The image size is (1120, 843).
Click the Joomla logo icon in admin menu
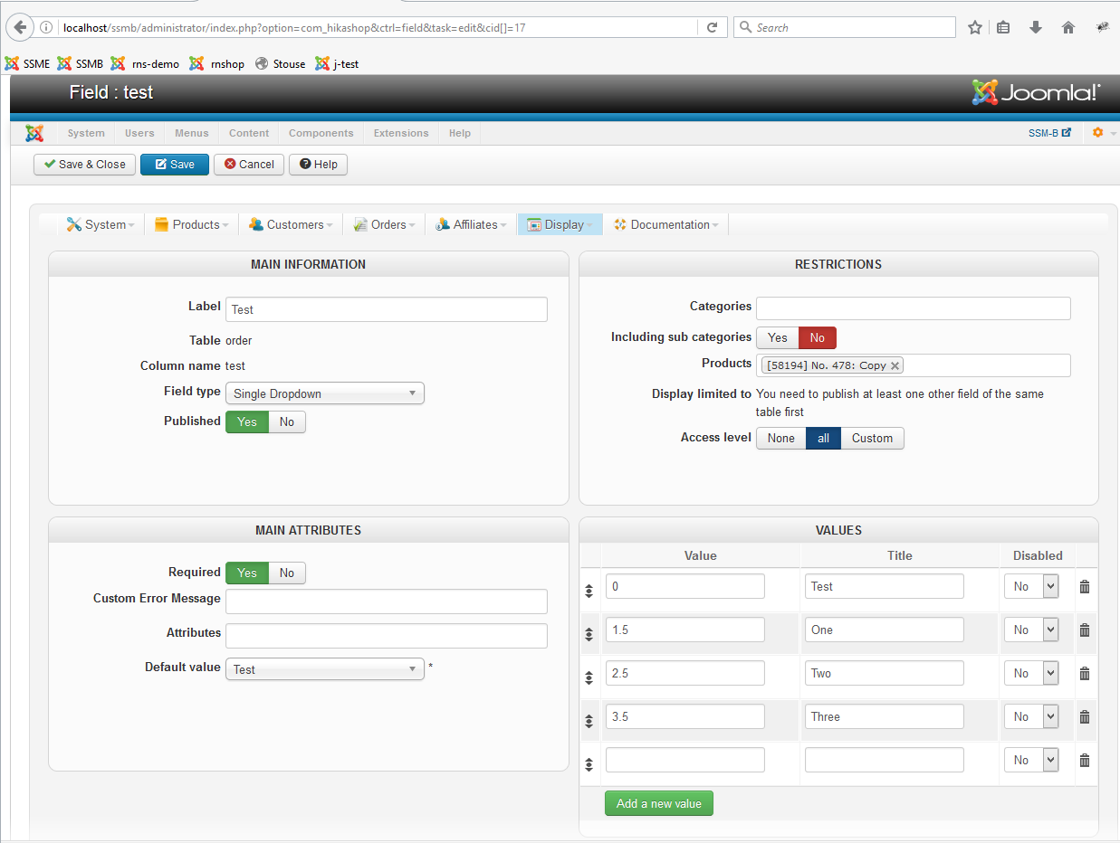point(34,133)
